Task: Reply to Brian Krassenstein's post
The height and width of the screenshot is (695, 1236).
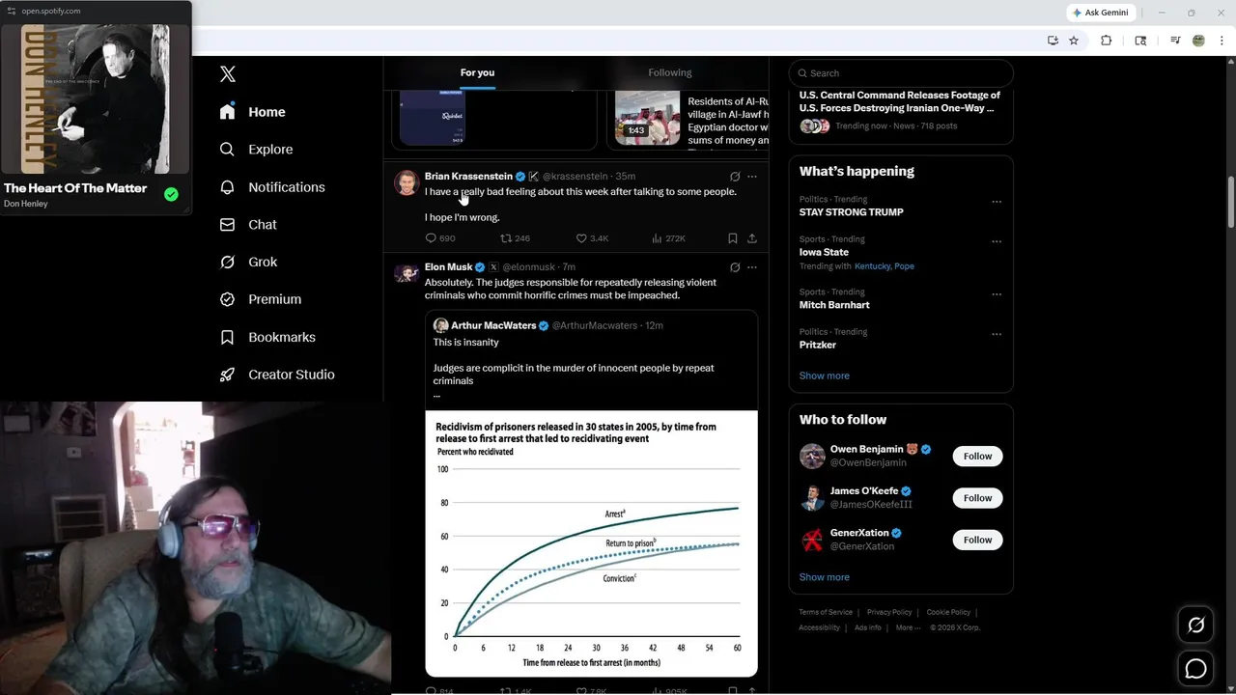Action: [440, 238]
